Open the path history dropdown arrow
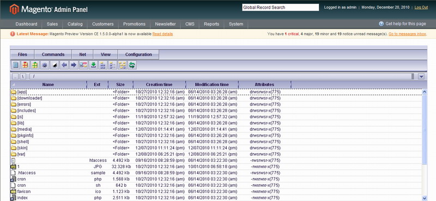Screen dimensions: 436x201 coord(421,76)
